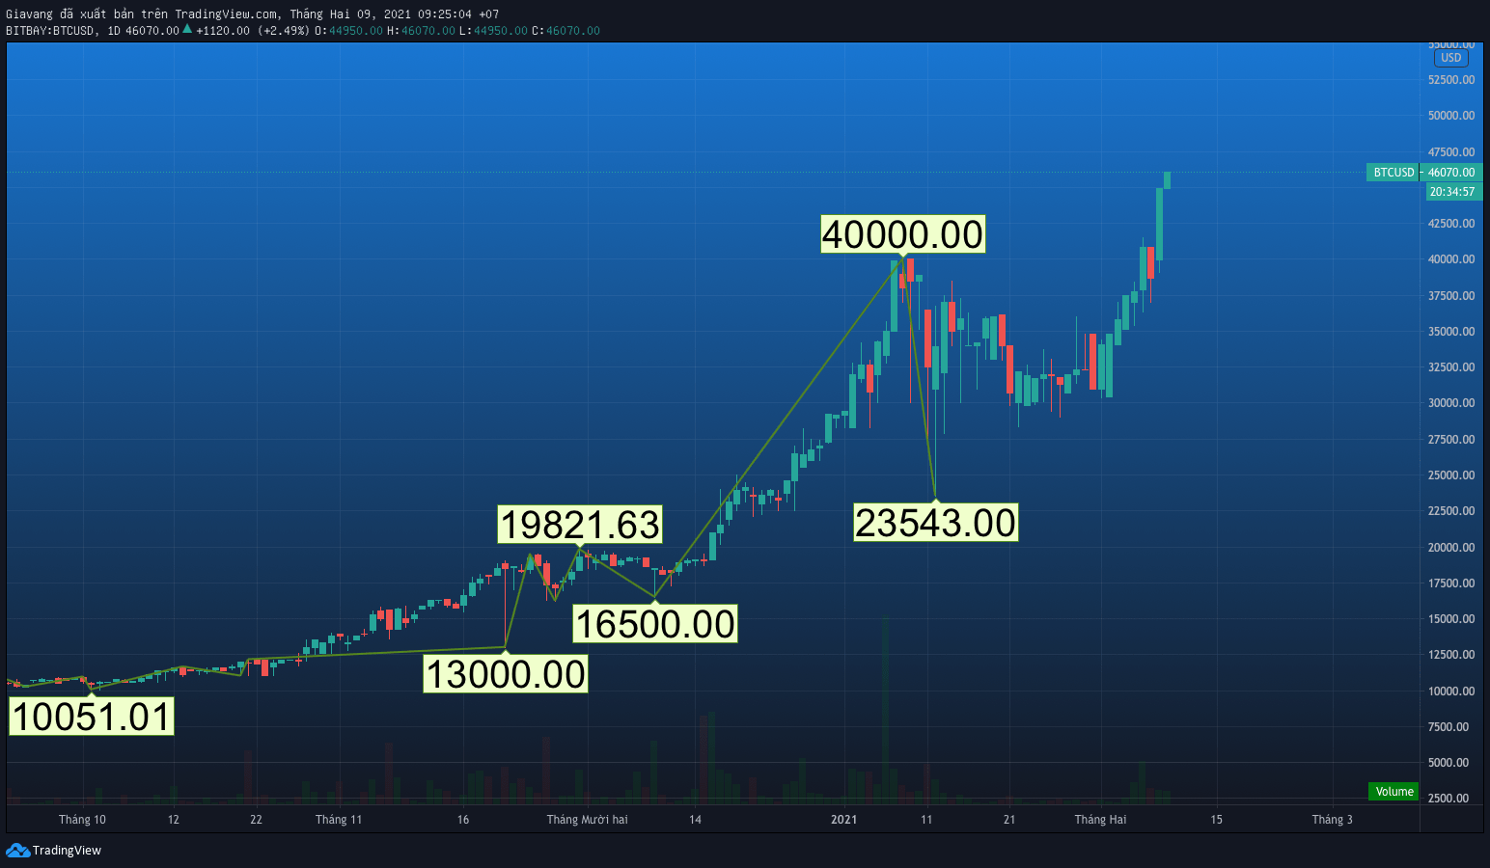Click the green Volume label
Image resolution: width=1490 pixels, height=868 pixels.
[1393, 792]
